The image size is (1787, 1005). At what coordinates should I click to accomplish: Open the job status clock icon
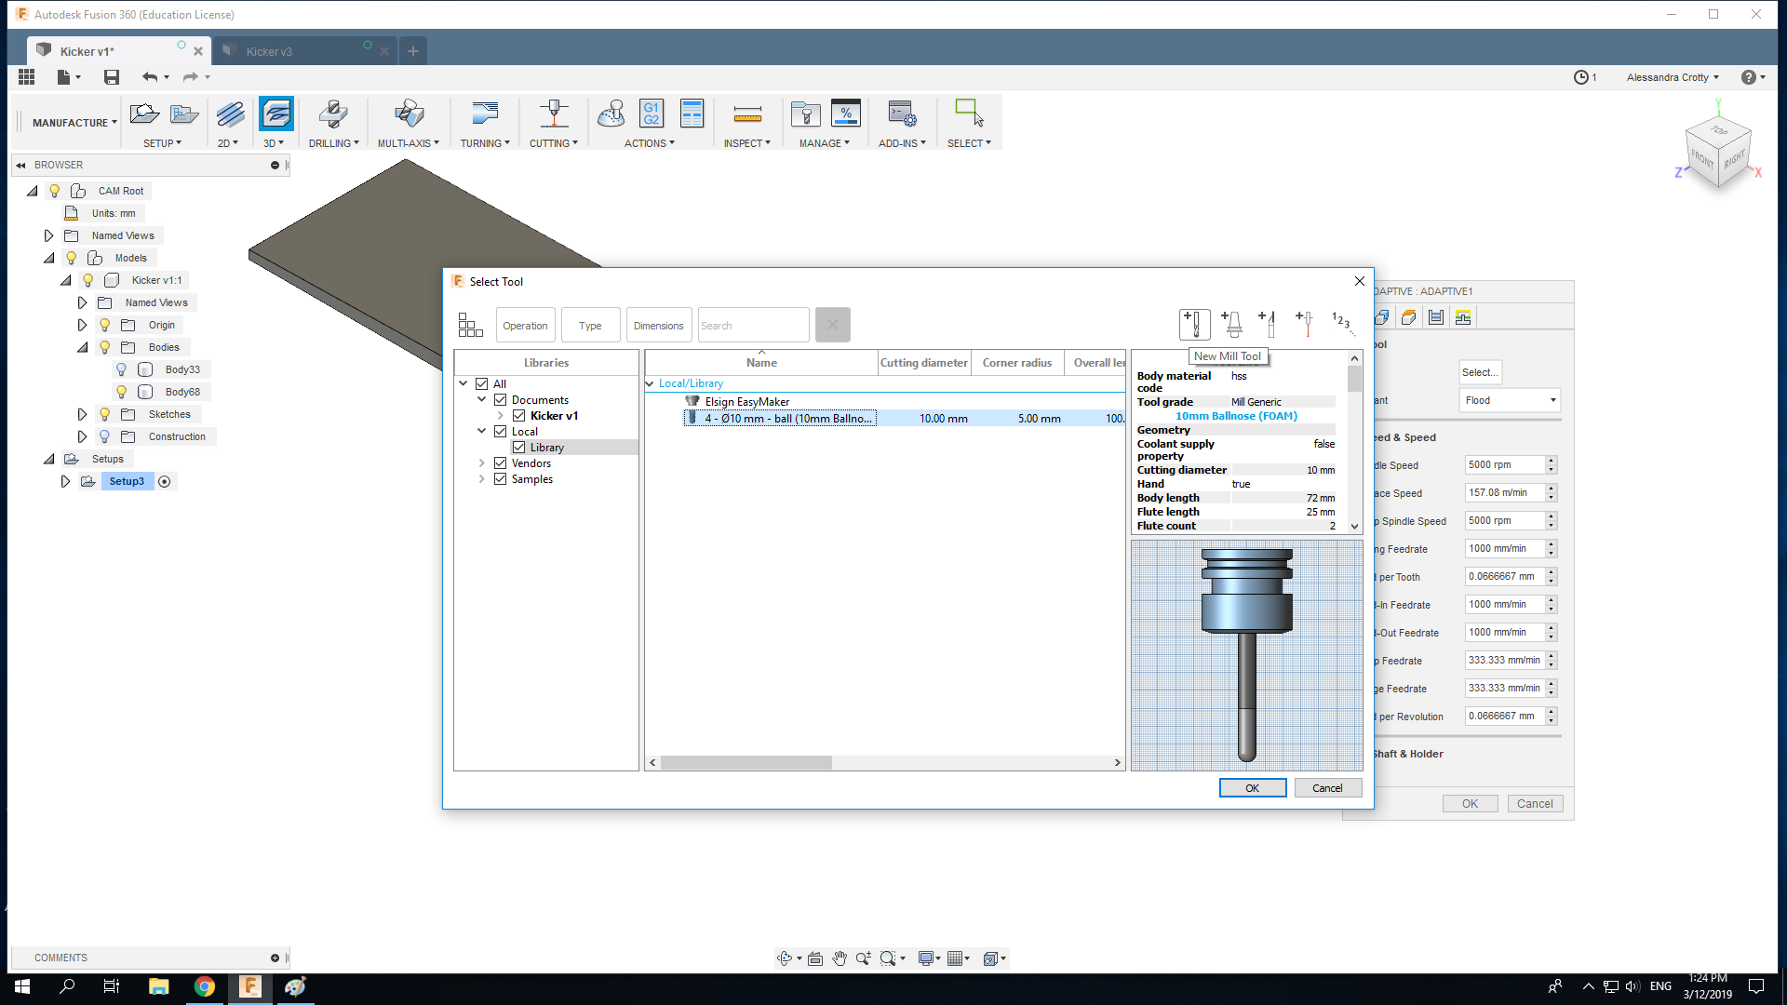[1580, 77]
